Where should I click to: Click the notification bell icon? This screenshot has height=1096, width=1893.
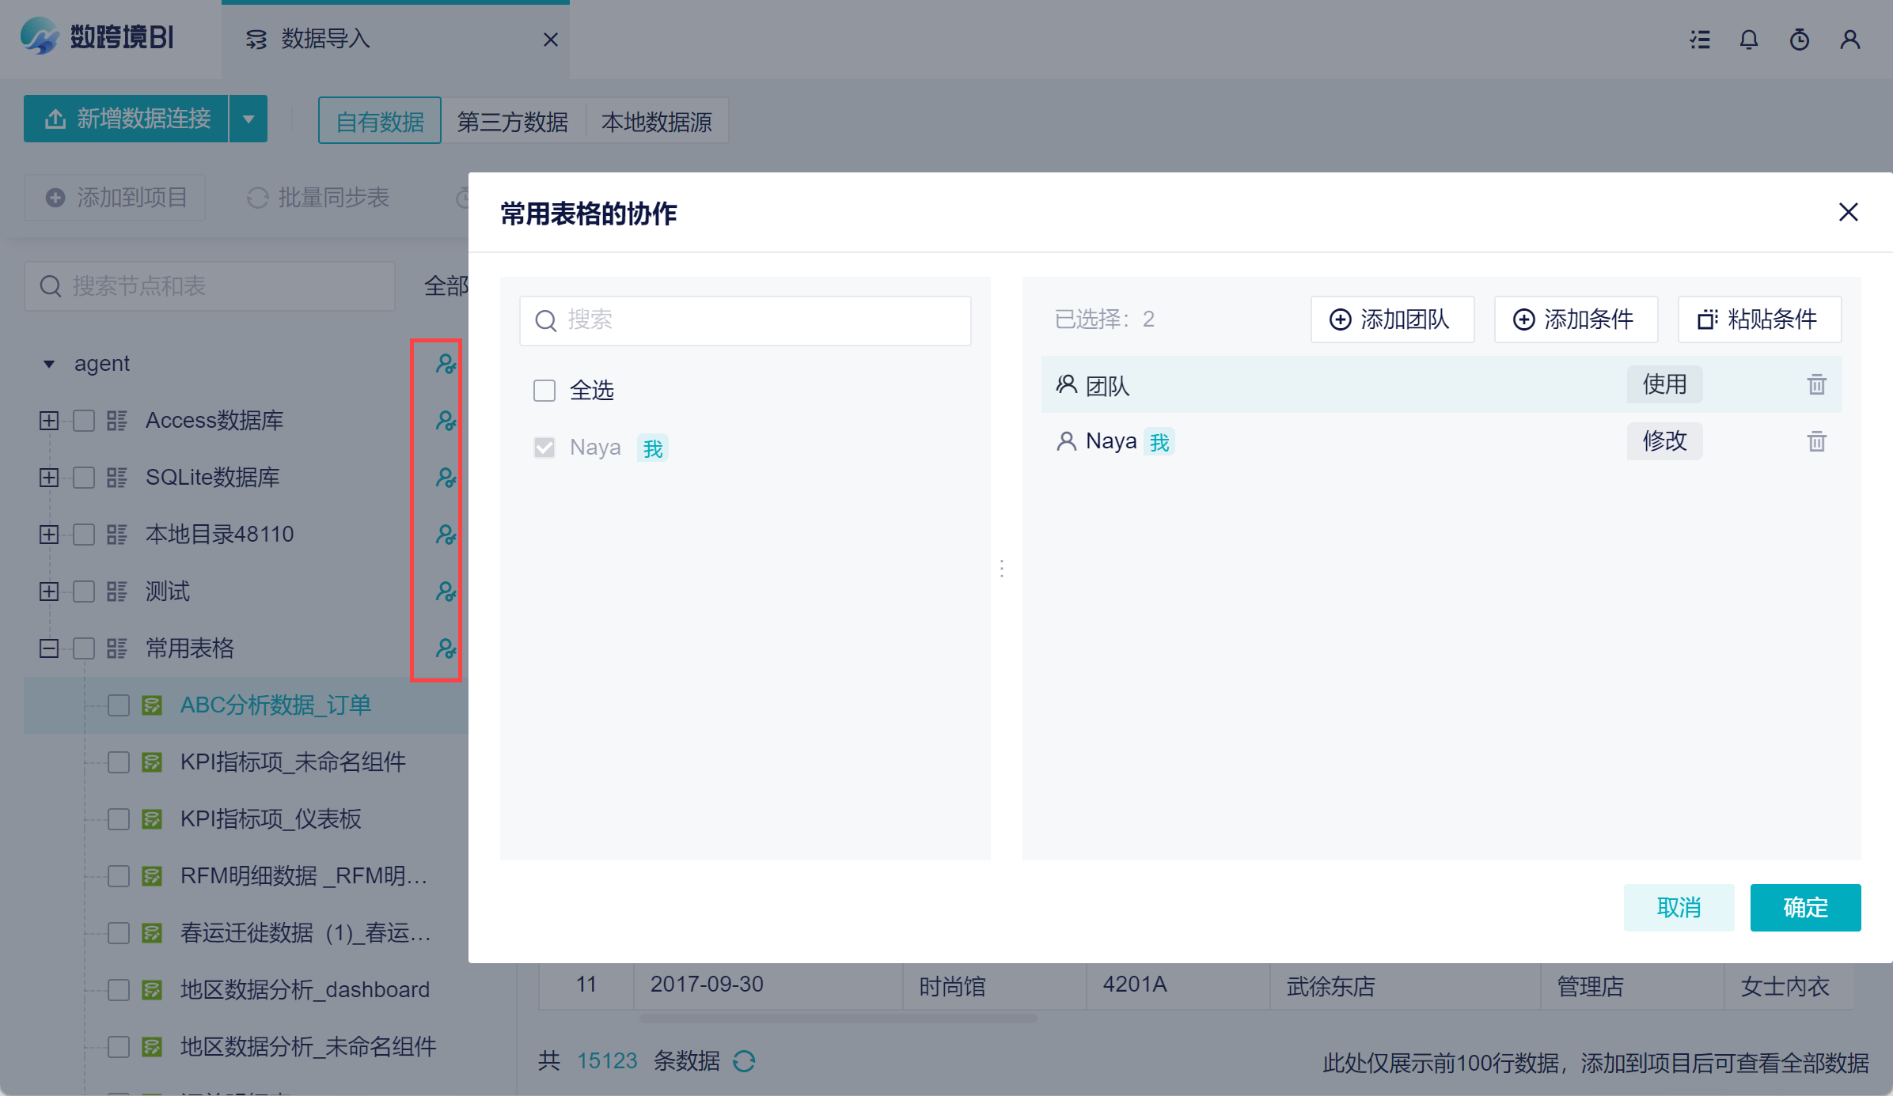[1749, 40]
